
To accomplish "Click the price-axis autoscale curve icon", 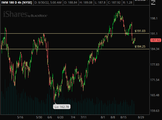I will pyautogui.click(x=153, y=2).
